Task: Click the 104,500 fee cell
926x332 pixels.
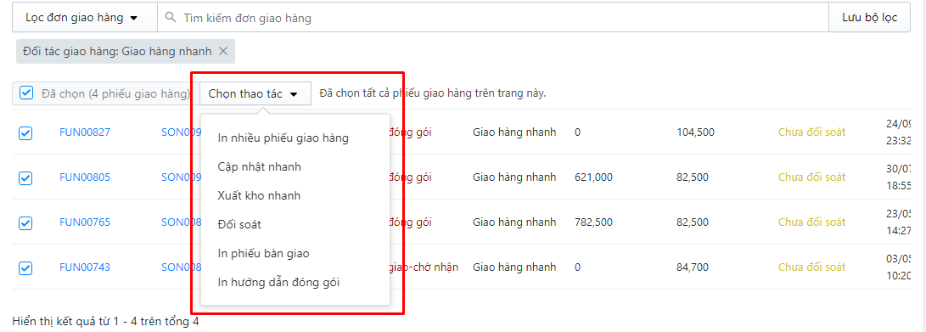Action: (x=696, y=132)
